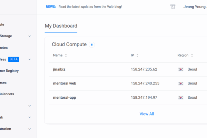Click the Cloud Compute heading
This screenshot has height=138, width=207.
[69, 45]
